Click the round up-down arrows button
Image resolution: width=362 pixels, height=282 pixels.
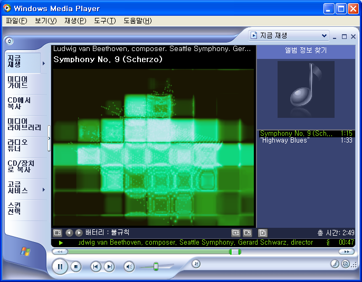click(x=196, y=264)
